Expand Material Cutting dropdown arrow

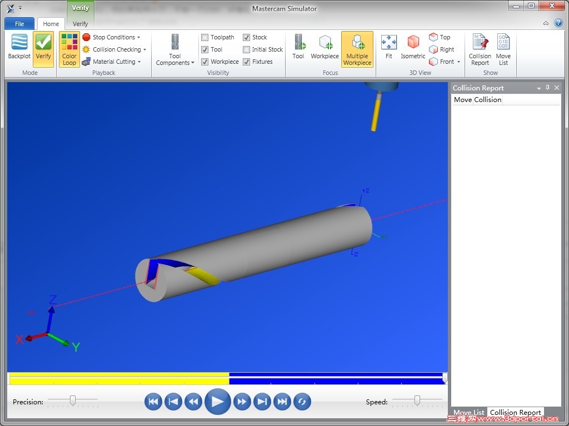click(139, 62)
